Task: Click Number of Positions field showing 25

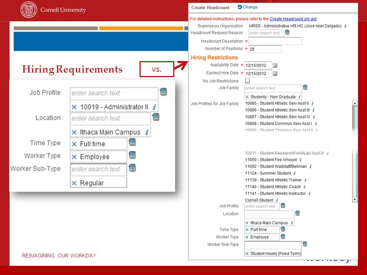Action: tap(265, 49)
